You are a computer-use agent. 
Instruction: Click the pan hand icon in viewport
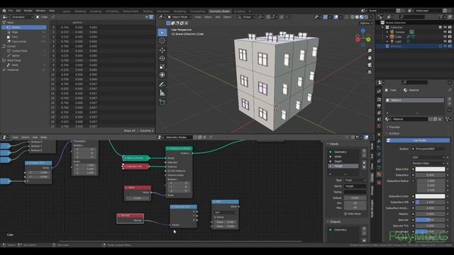(370, 58)
